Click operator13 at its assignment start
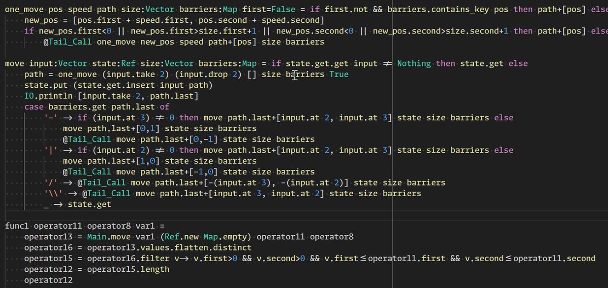Screen dimensions: 608x288 click(48, 236)
